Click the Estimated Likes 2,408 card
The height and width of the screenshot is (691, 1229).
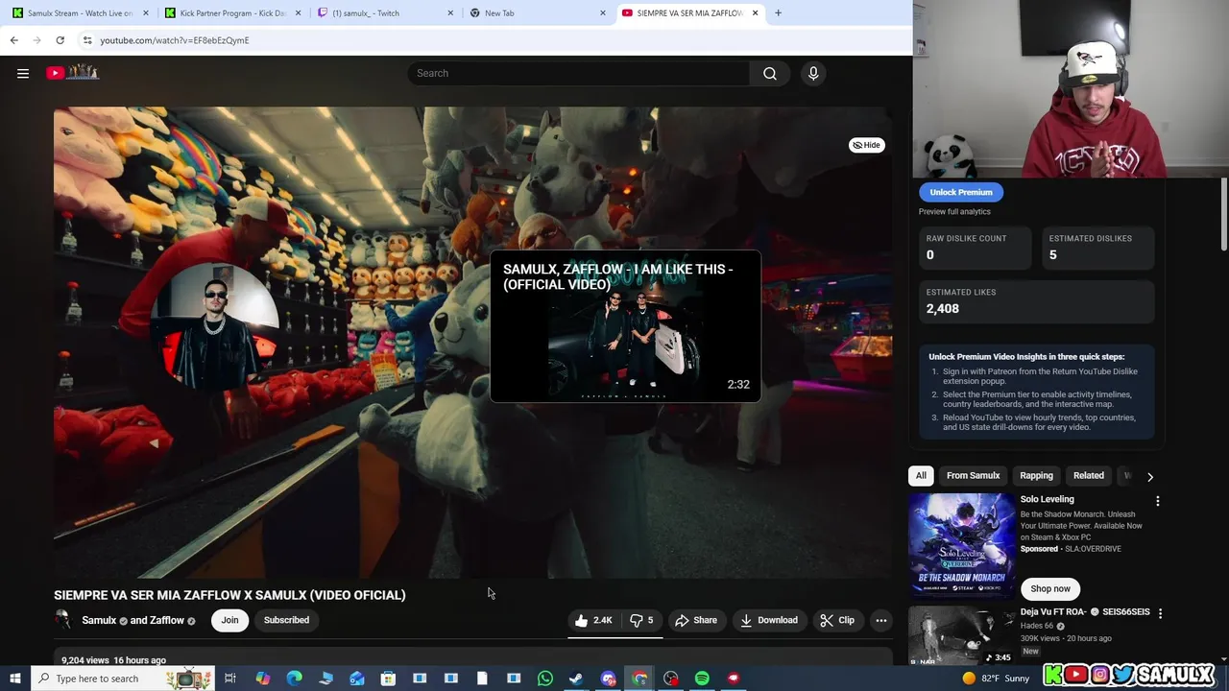tap(1037, 301)
